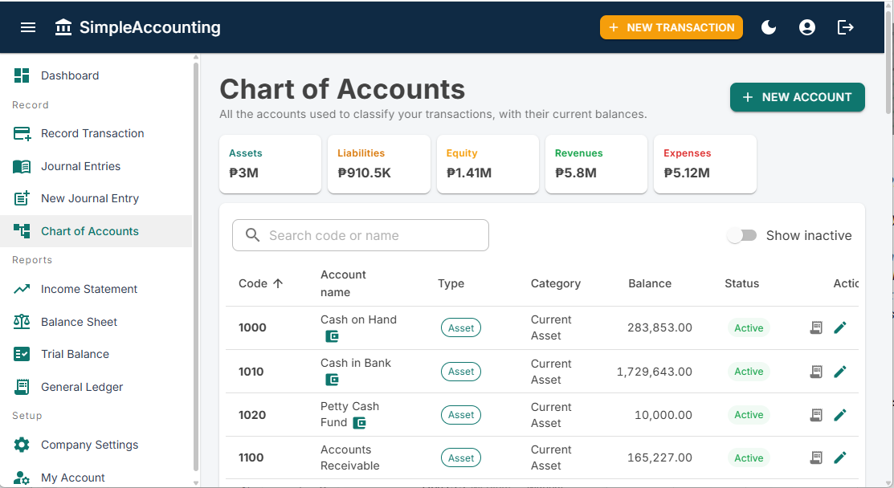Edit the Petty Cash Fund account

click(x=840, y=415)
